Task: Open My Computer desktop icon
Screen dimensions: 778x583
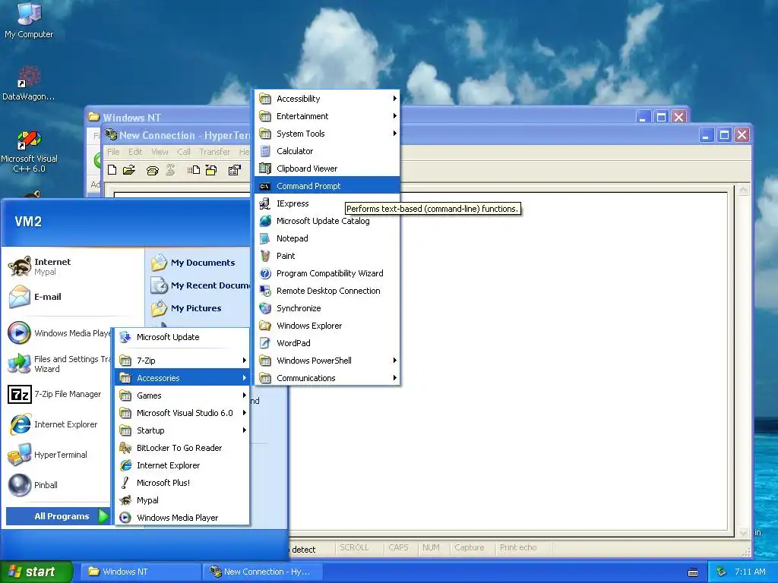Action: (x=29, y=20)
